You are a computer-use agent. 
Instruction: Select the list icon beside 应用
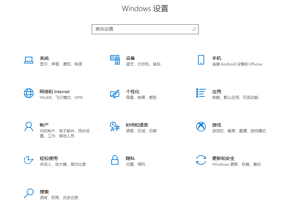tap(201, 93)
